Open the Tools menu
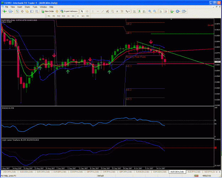The height and width of the screenshot is (178, 222). click(x=35, y=7)
